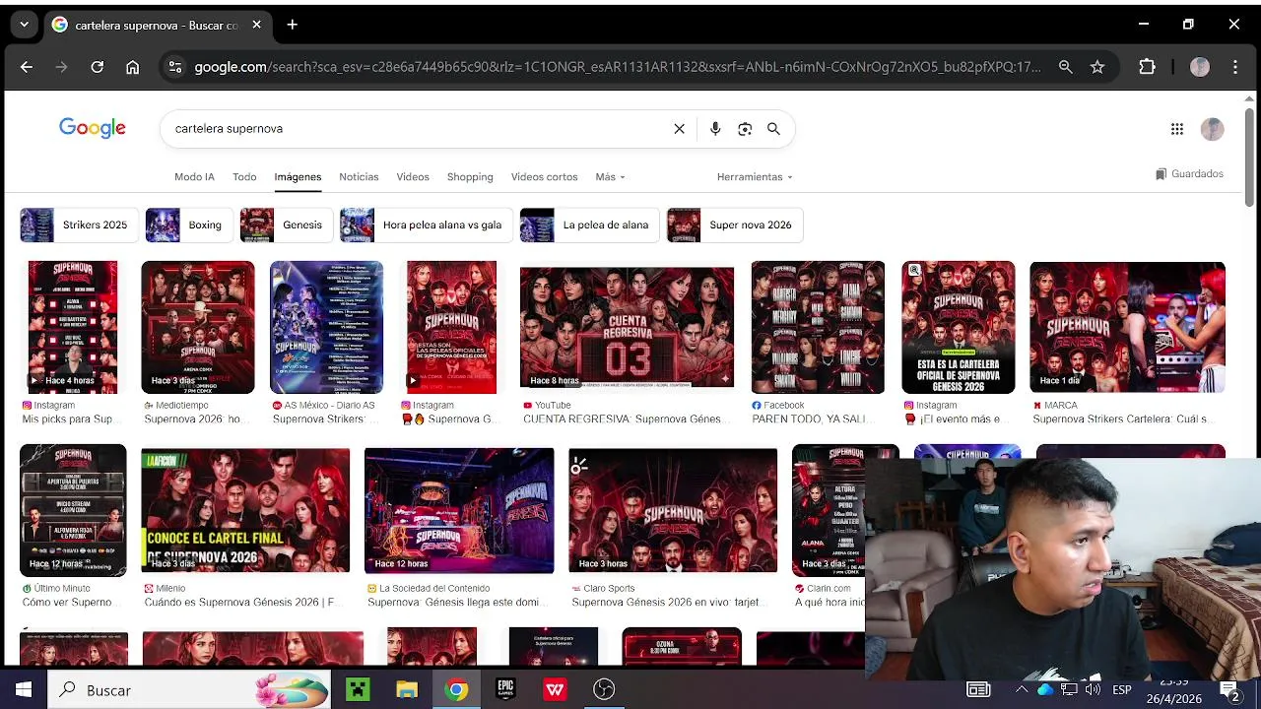Image resolution: width=1261 pixels, height=709 pixels.
Task: Open the Google account avatar
Action: click(x=1213, y=129)
